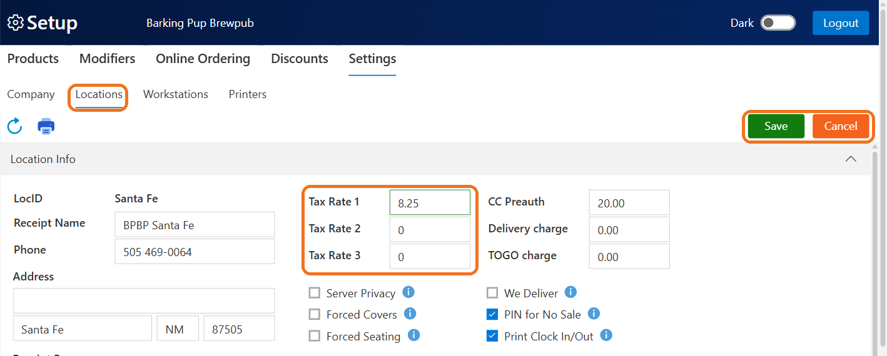Enable the Forced Seating checkbox
The height and width of the screenshot is (356, 887).
[315, 336]
